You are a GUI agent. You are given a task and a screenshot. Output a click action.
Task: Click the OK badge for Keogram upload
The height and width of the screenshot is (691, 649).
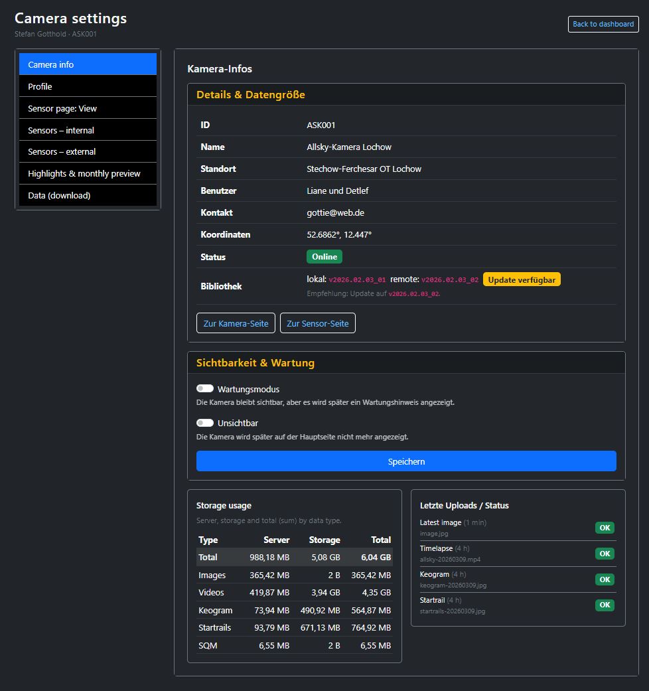605,579
